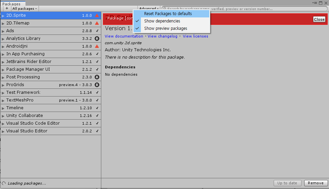Expand the TextMeshPro package arrow

pos(3,101)
